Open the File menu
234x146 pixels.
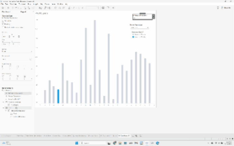click(x=2, y=4)
